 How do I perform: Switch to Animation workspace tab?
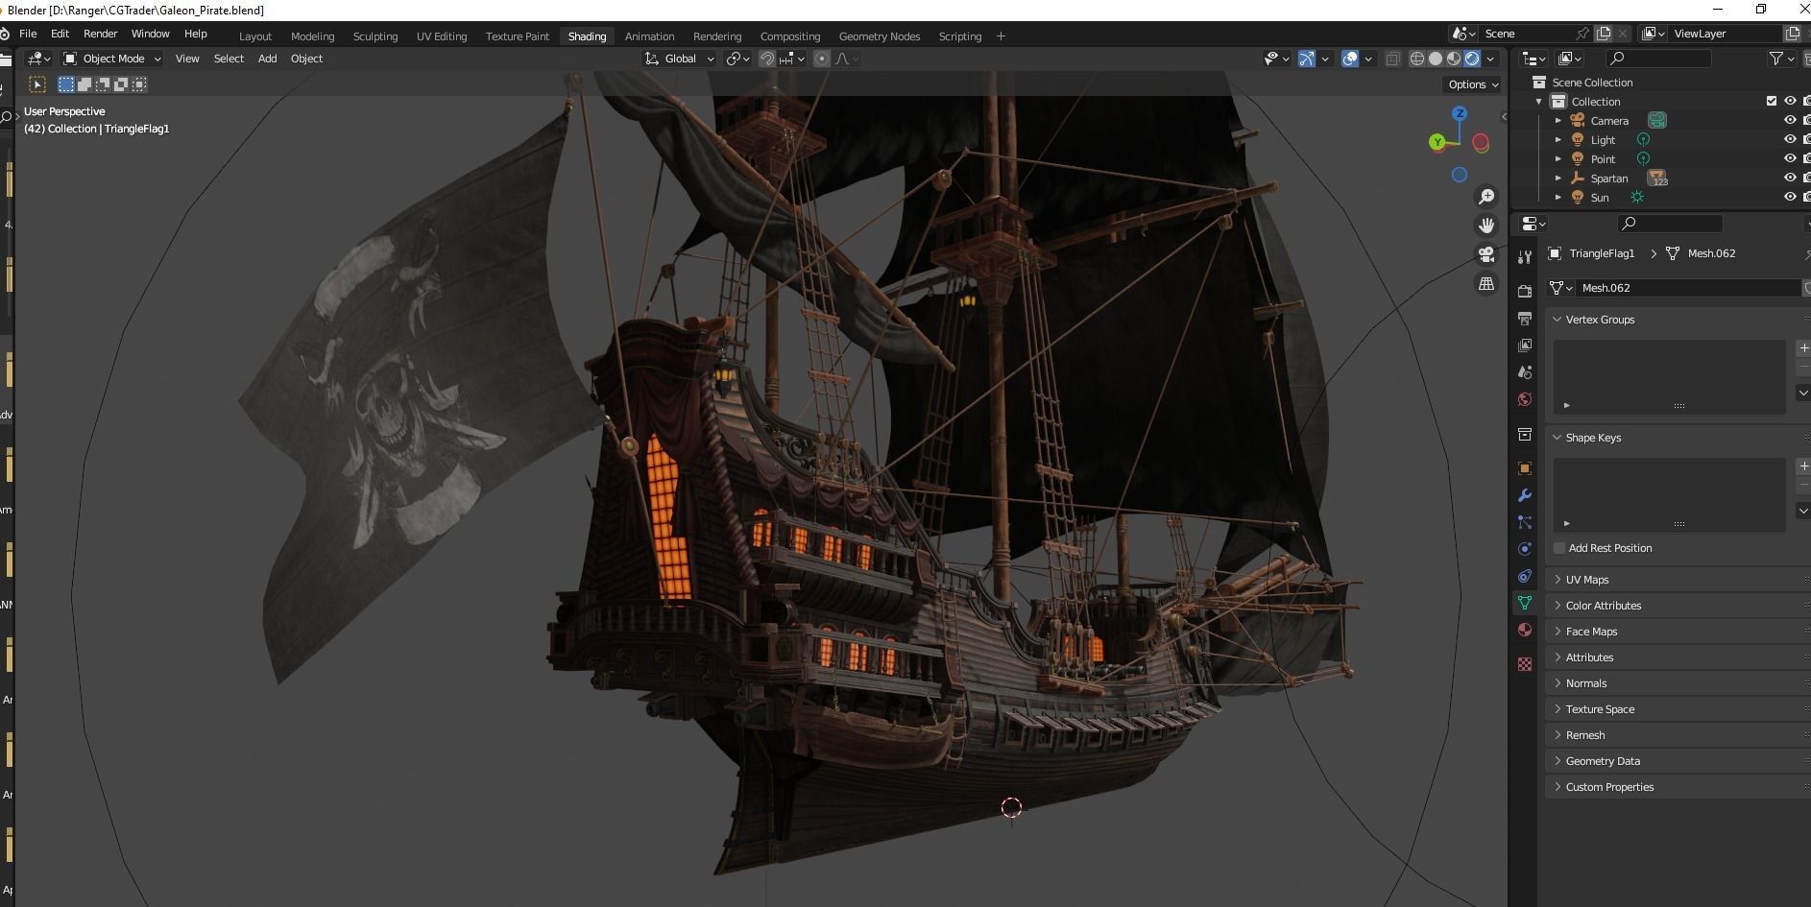649,36
